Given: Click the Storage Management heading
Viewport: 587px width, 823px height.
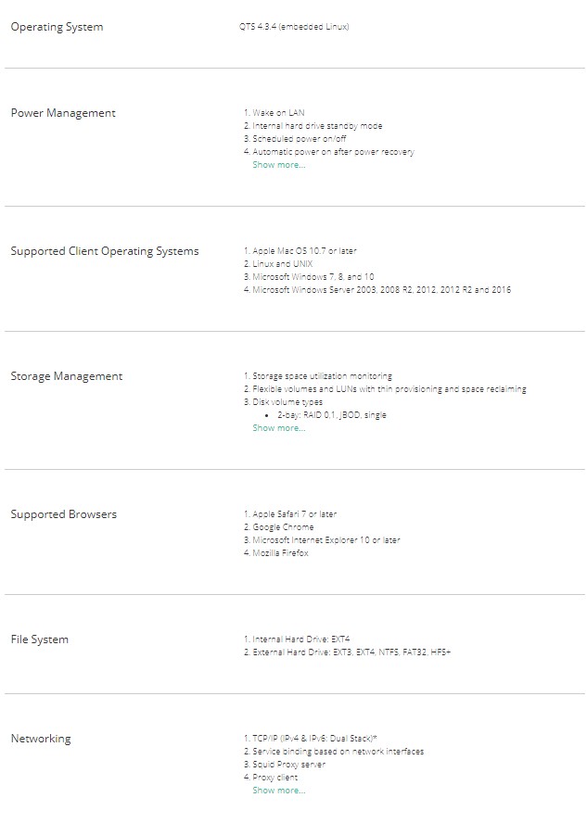Looking at the screenshot, I should coord(66,376).
